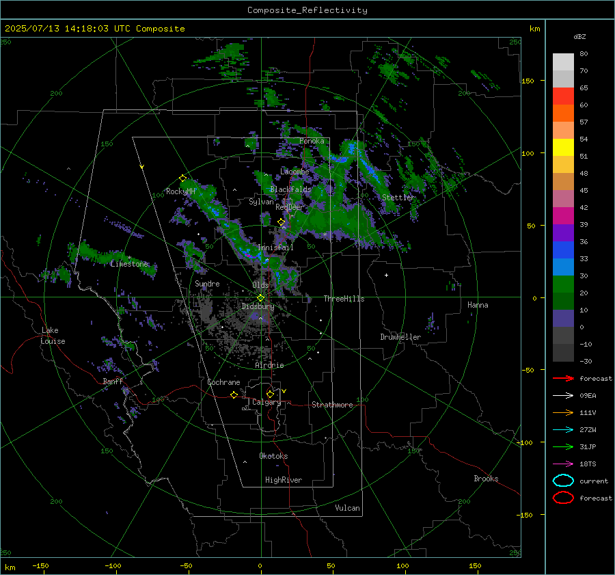
Task: Click the -150 tick on the bottom axis
Action: (40, 565)
